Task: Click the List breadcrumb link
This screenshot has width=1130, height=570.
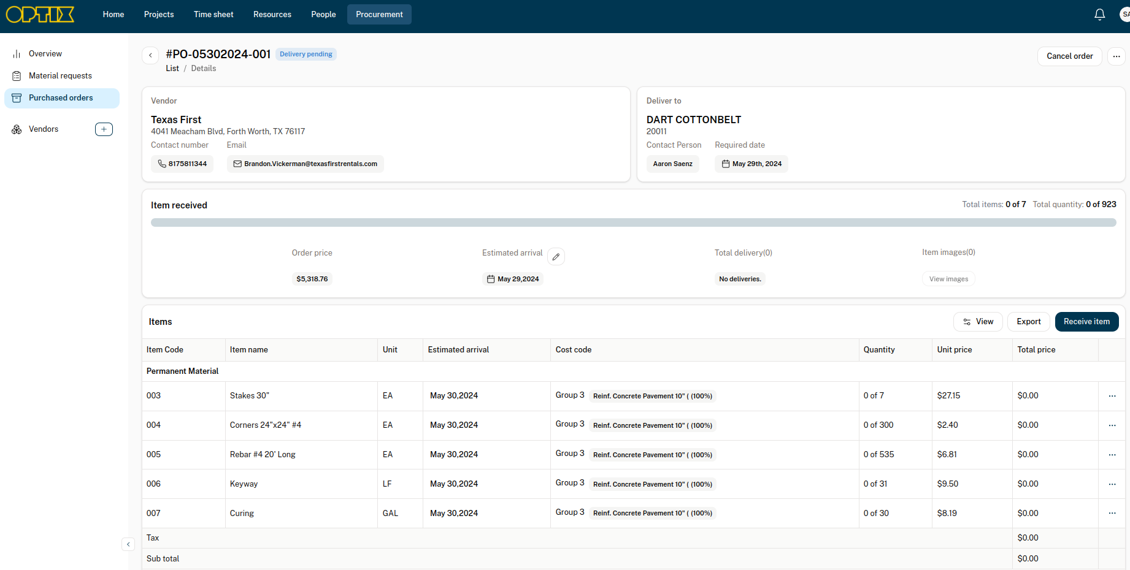Action: [x=172, y=69]
